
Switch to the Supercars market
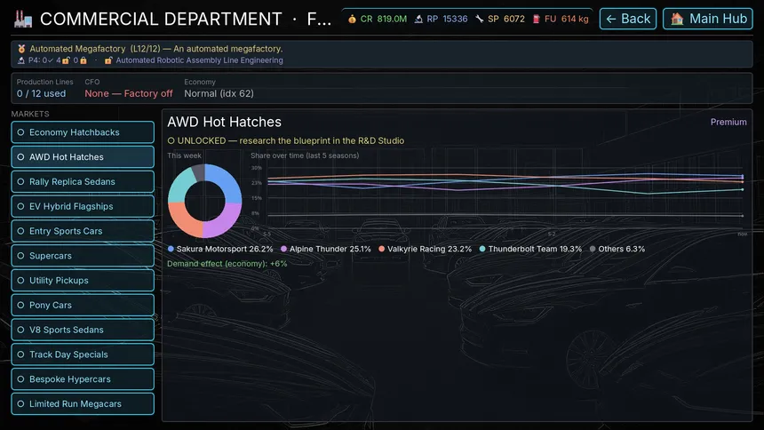pos(83,256)
